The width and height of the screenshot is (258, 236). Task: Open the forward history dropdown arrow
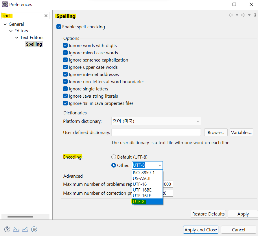(x=249, y=15)
